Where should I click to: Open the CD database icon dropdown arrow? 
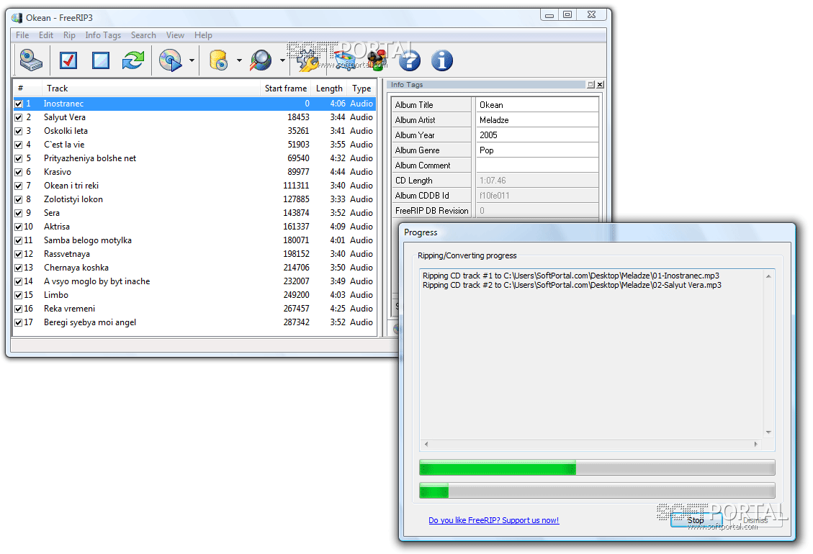[239, 60]
